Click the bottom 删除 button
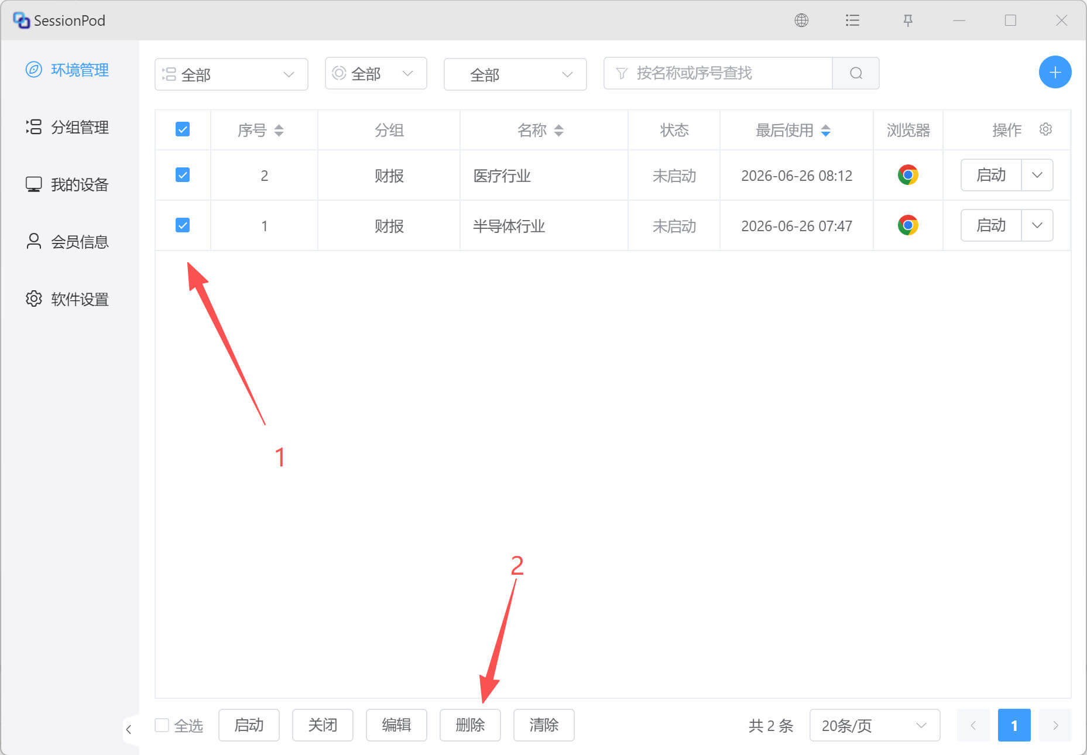Screen dimensions: 1087x755 coord(470,725)
